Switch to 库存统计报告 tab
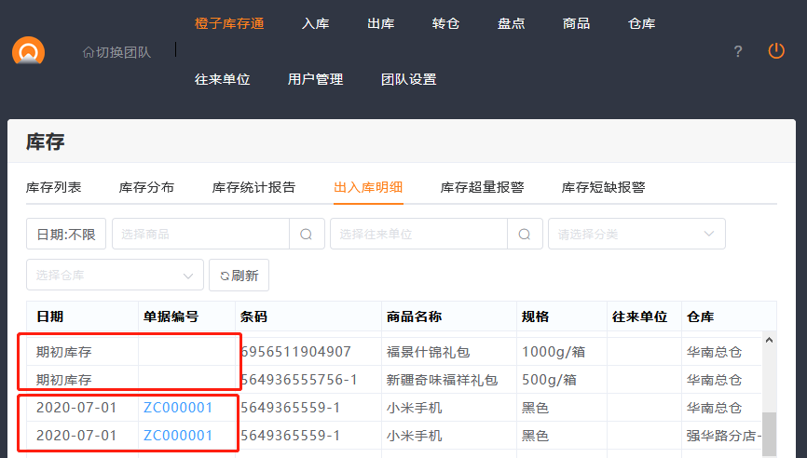The height and width of the screenshot is (458, 807). tap(254, 187)
